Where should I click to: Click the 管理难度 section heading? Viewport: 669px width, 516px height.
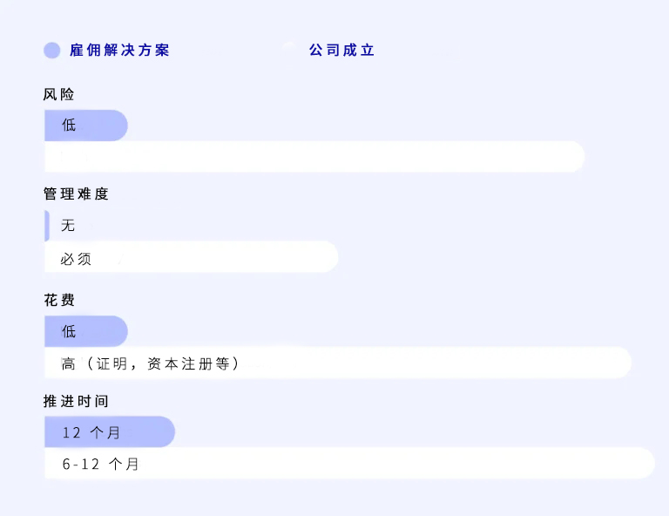click(76, 194)
